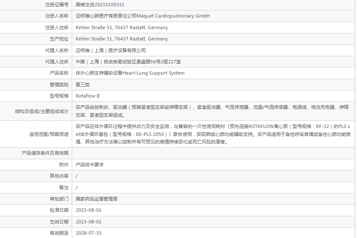Select the expiry date 2028-07-31

(x=88, y=233)
